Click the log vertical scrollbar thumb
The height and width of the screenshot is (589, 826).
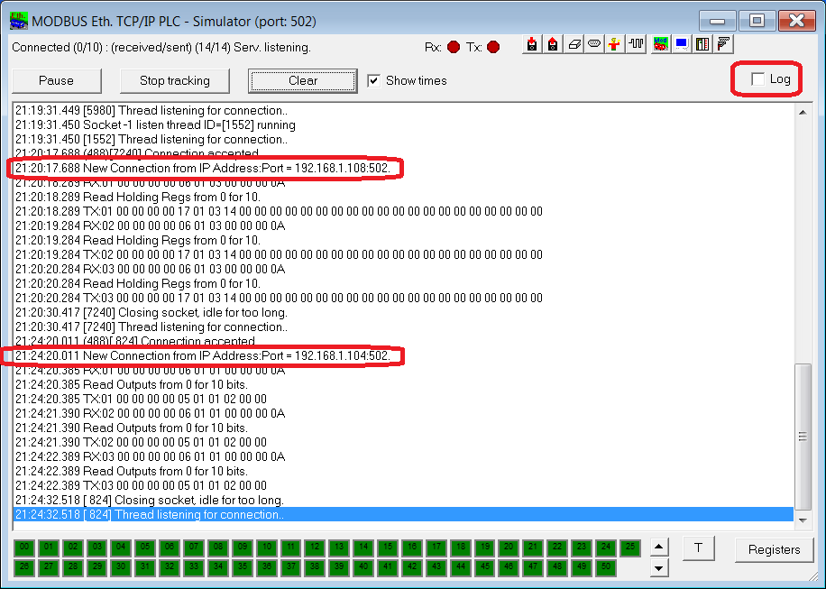pyautogui.click(x=803, y=437)
